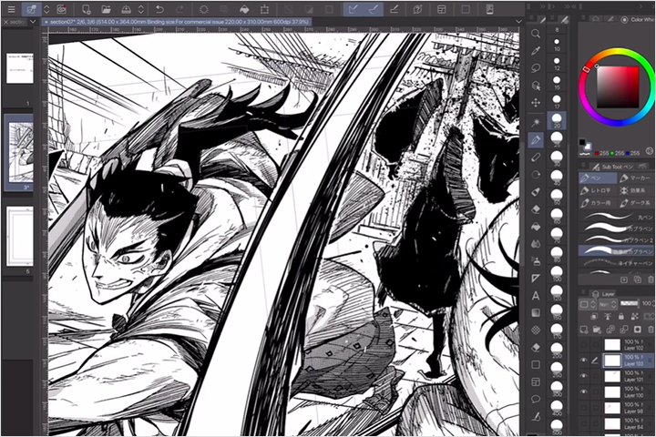
Task: Select the ペン sub tool group
Action: tap(598, 178)
